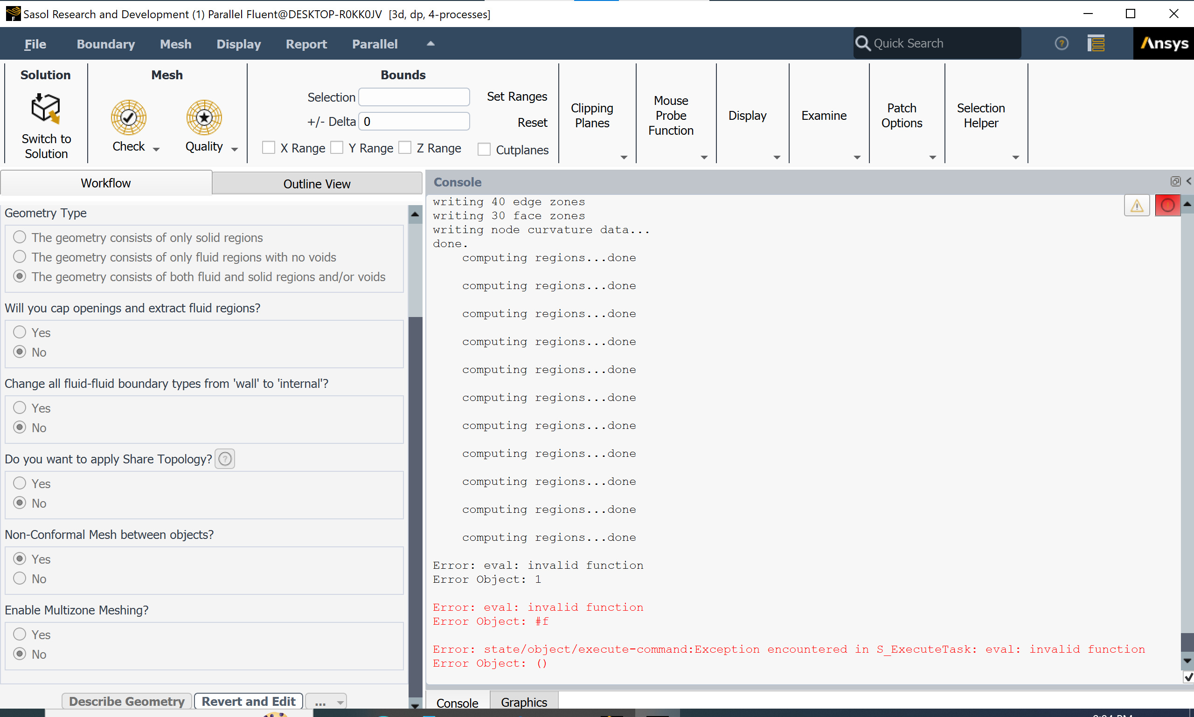Open the help question mark icon

click(1061, 43)
